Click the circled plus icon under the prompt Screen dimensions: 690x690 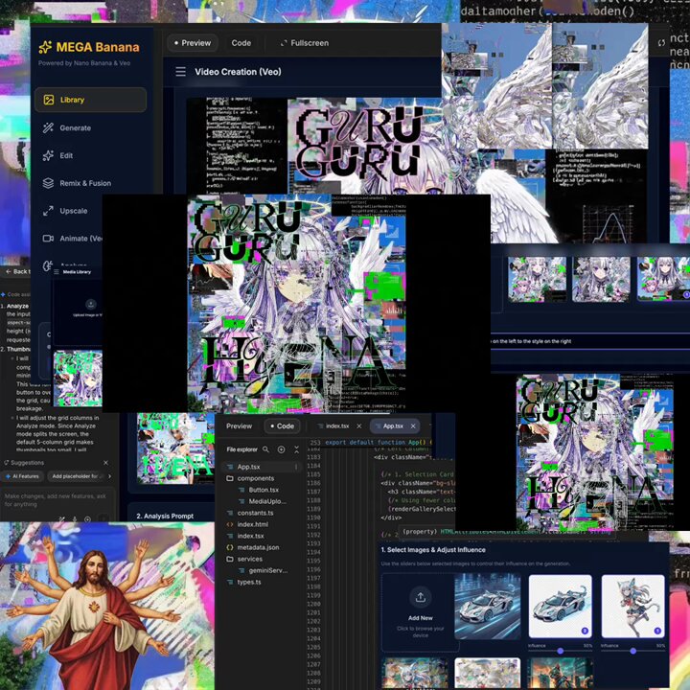(x=87, y=519)
